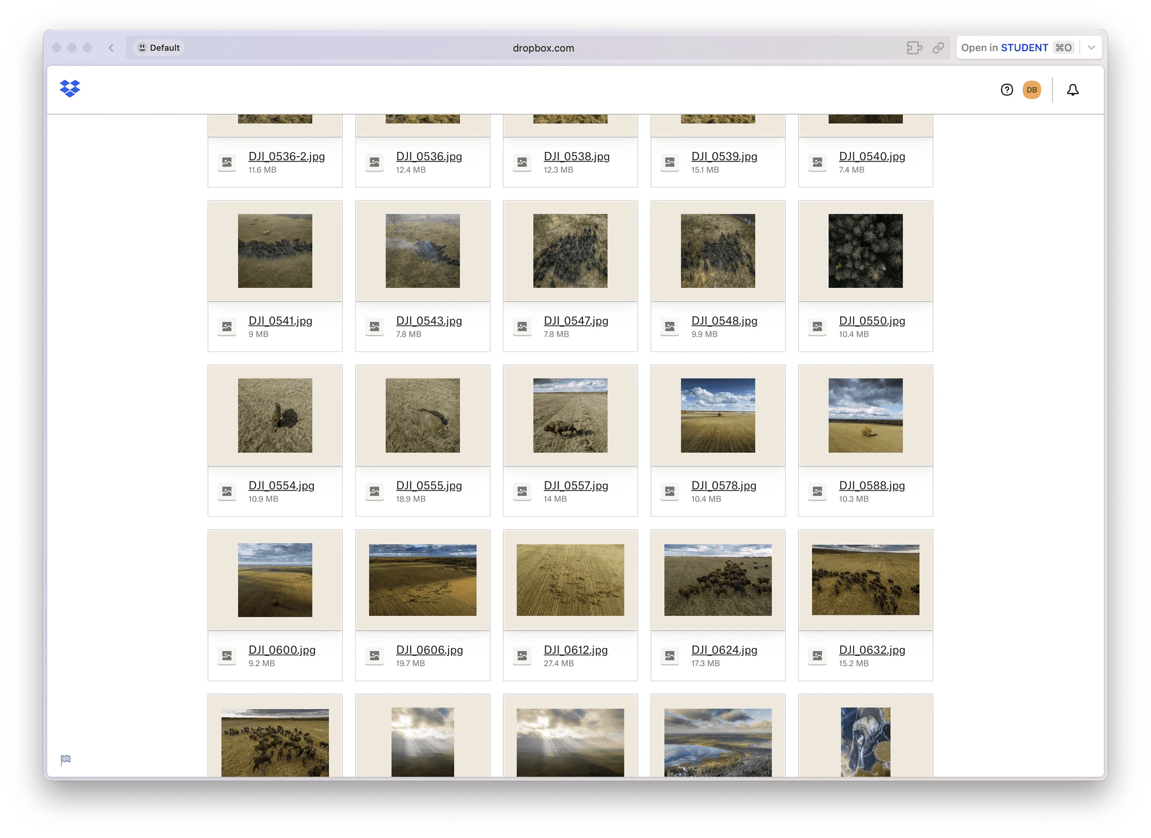Select the DJI_0554.jpg bison thumbnail
The width and height of the screenshot is (1151, 838).
[x=275, y=416]
